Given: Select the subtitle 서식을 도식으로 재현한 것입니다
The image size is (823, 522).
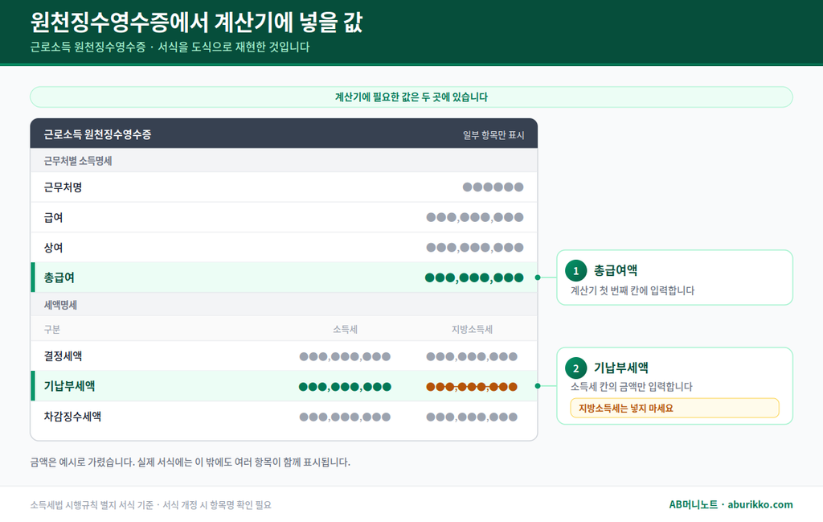Looking at the screenshot, I should (234, 47).
